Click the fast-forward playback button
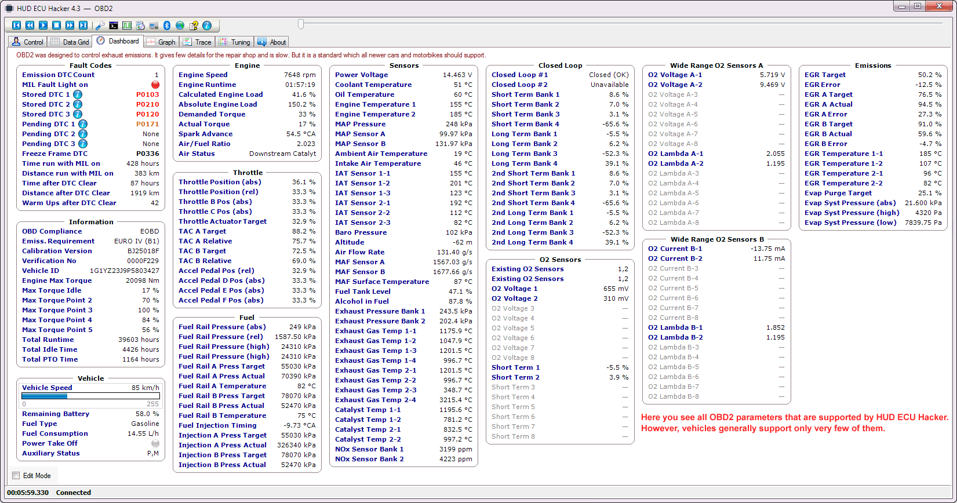957x503 pixels. pos(70,25)
